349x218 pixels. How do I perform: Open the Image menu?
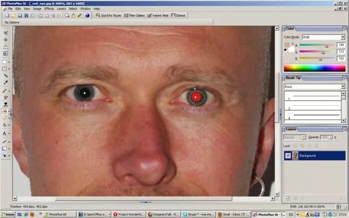point(37,8)
